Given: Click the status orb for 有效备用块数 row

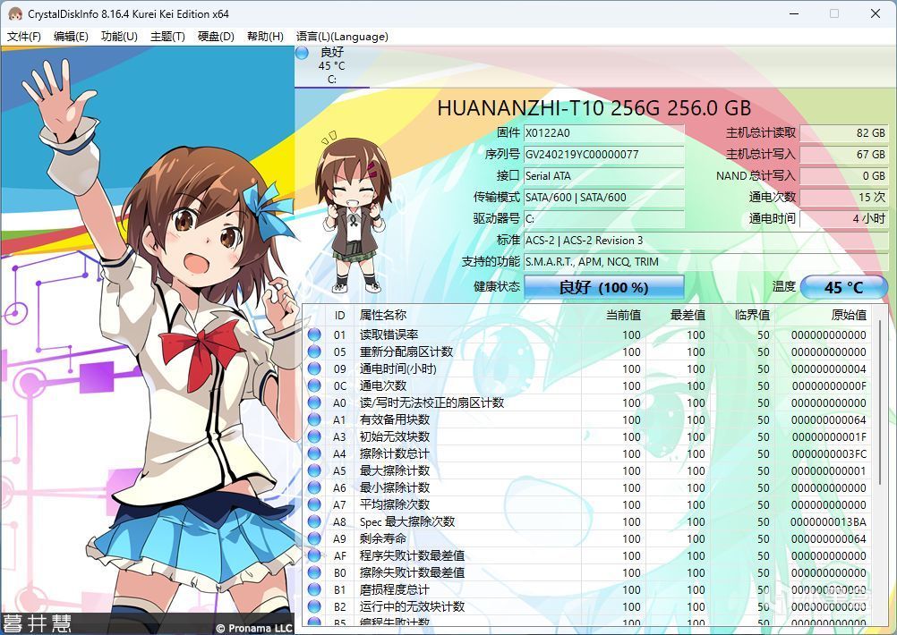Looking at the screenshot, I should (x=314, y=419).
